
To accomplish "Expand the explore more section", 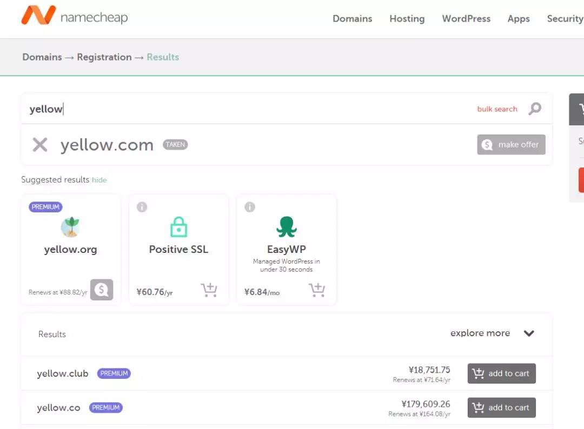I will 529,333.
